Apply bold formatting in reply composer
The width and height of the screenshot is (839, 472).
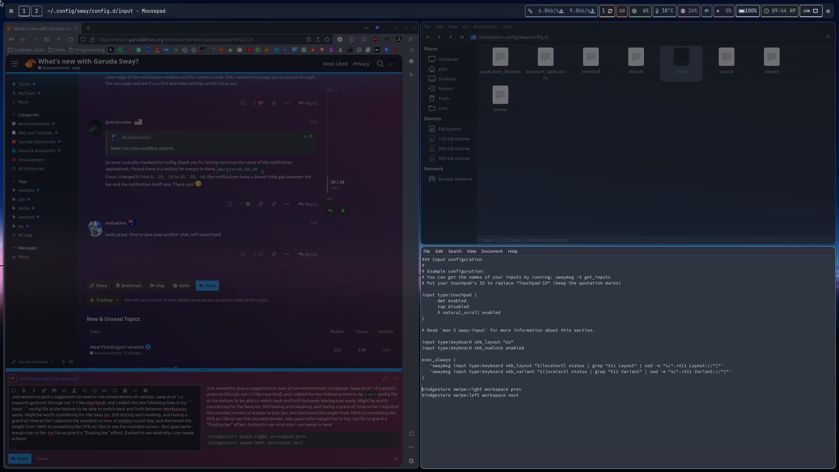pos(24,391)
